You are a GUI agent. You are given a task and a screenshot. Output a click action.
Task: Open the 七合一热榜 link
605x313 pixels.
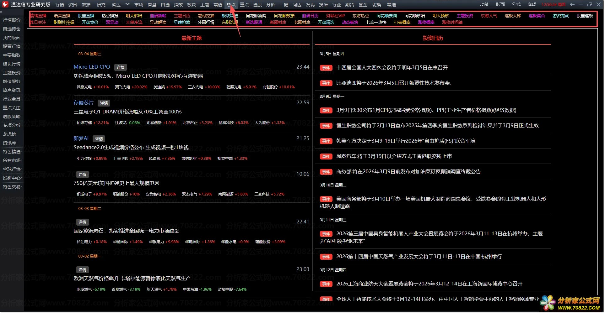click(376, 22)
